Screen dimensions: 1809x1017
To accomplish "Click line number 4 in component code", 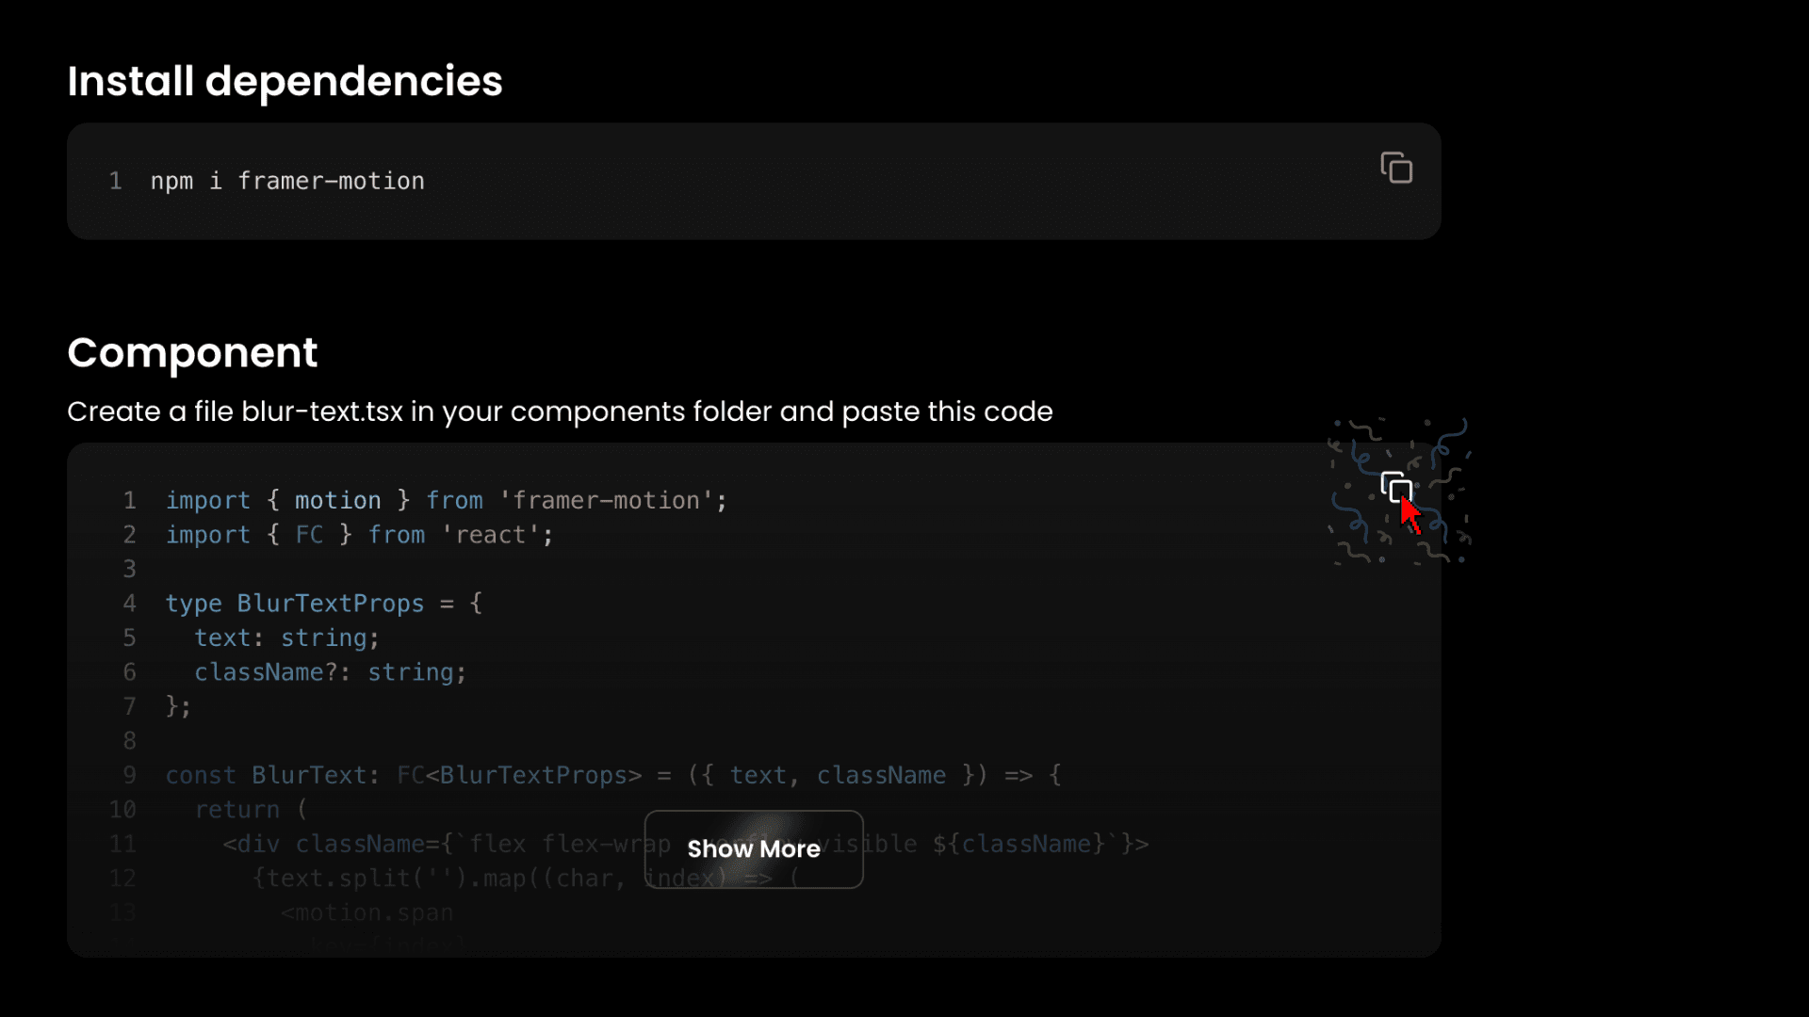I will point(130,604).
